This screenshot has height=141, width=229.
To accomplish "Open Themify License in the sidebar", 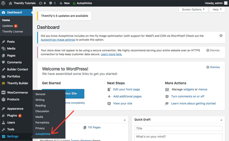I will tap(13, 32).
